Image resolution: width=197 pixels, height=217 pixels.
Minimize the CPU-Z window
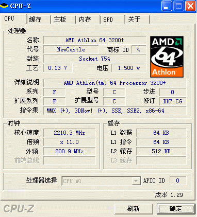pyautogui.click(x=167, y=6)
